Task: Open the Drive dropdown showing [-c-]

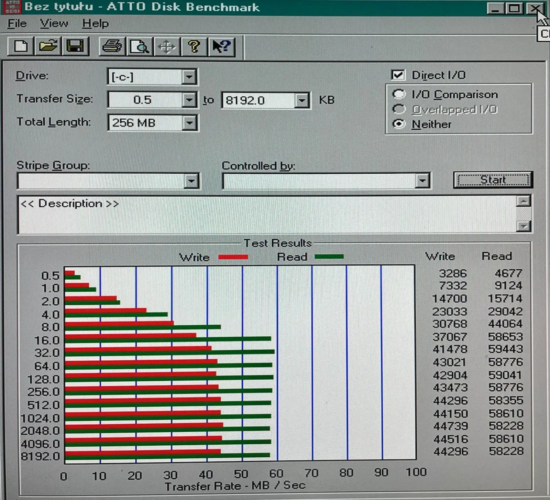Action: 189,77
